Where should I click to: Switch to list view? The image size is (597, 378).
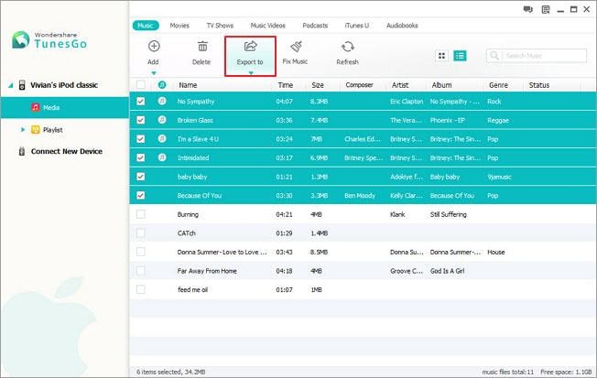460,56
